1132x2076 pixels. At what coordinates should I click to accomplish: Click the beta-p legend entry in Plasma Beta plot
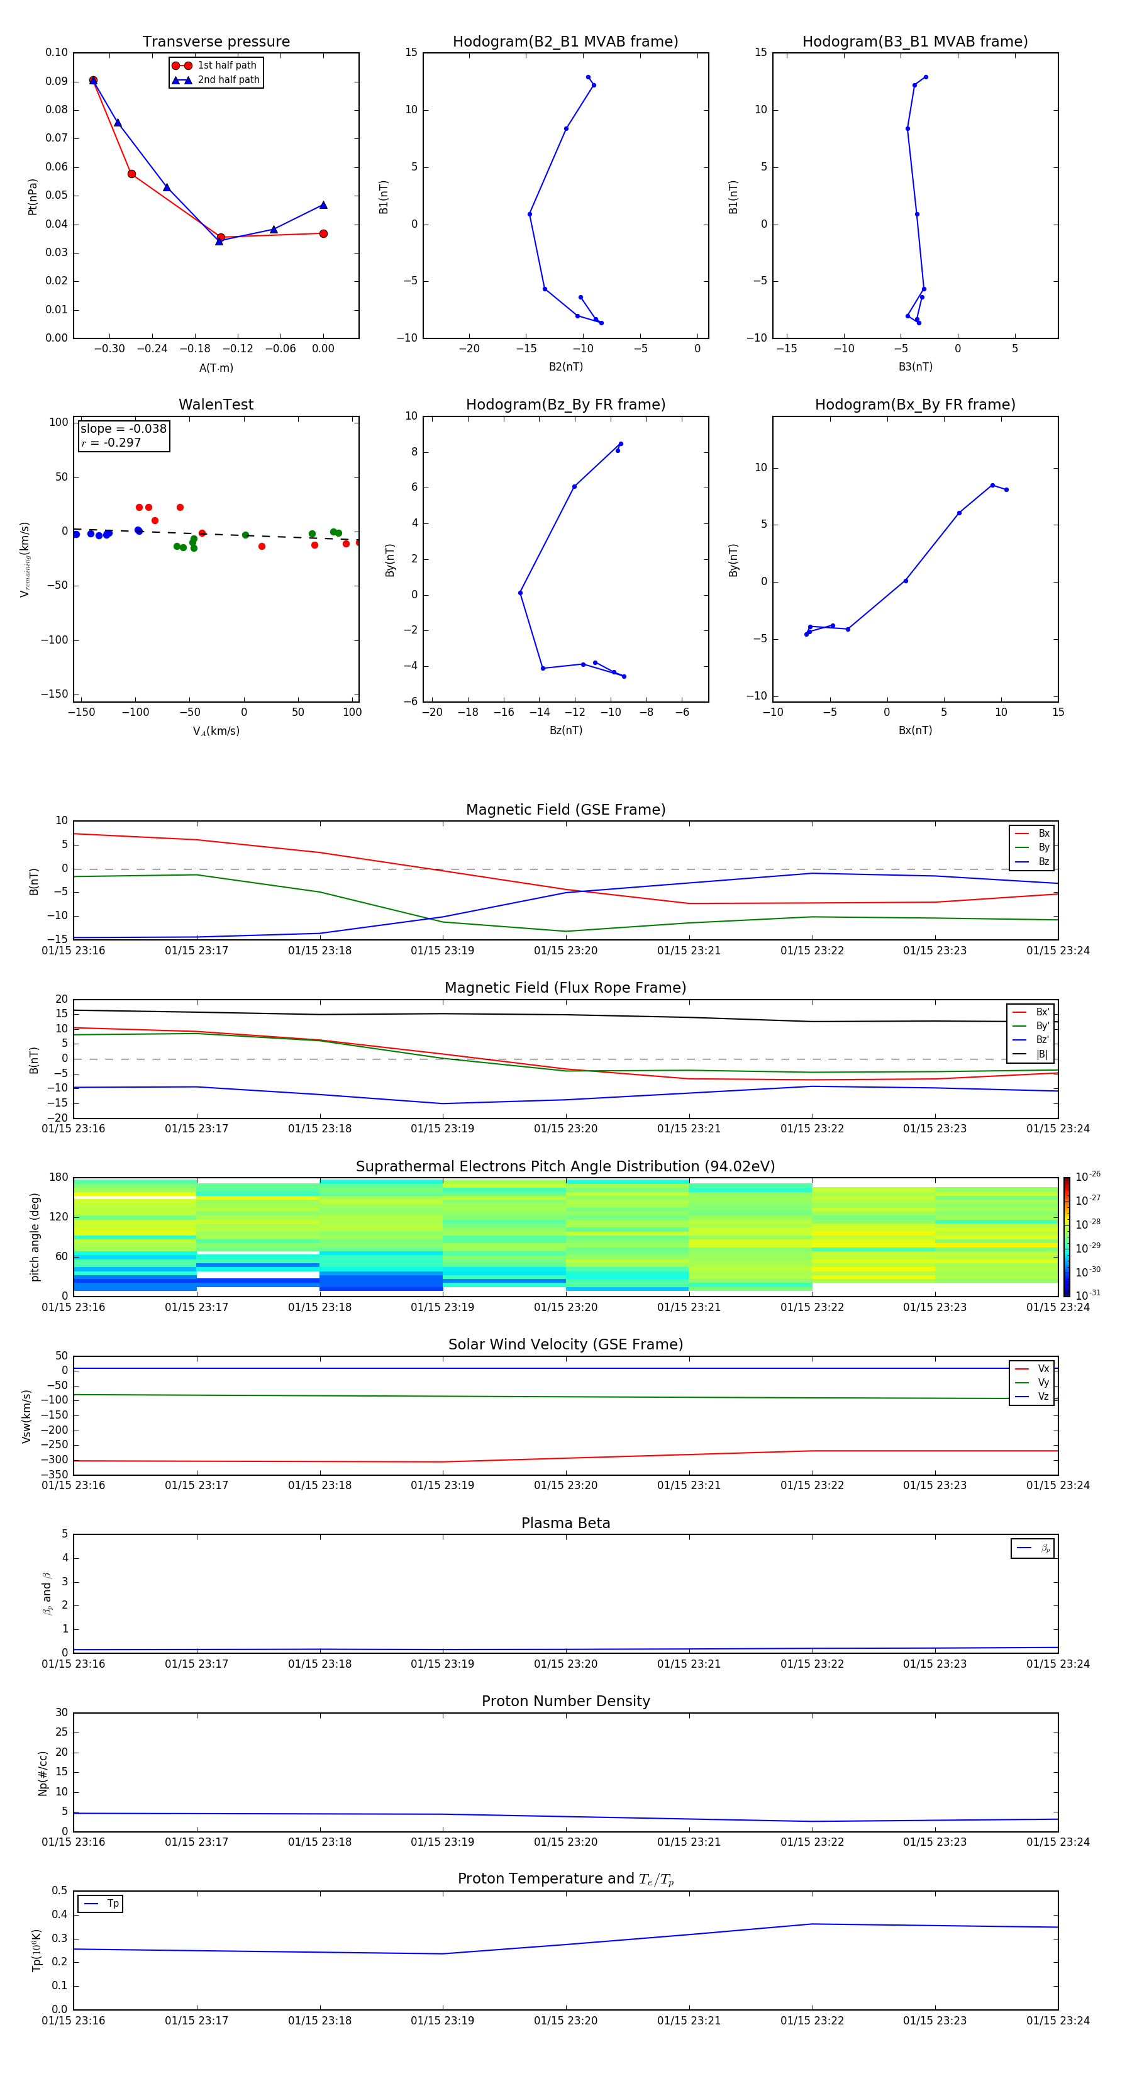tap(1033, 1548)
